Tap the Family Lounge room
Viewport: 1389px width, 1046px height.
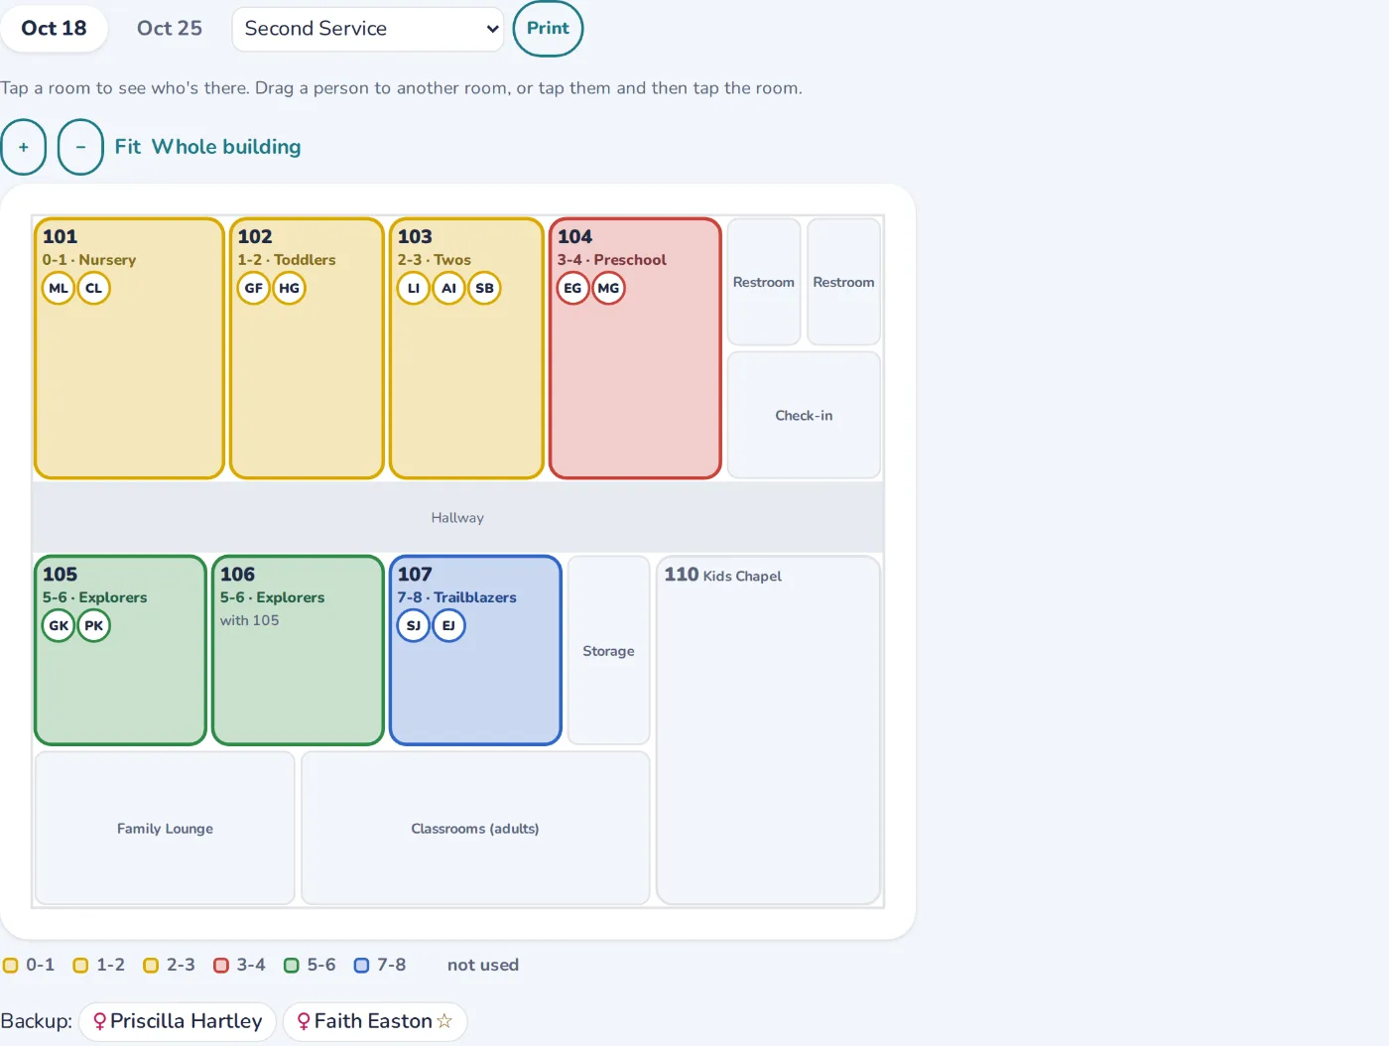pos(165,829)
